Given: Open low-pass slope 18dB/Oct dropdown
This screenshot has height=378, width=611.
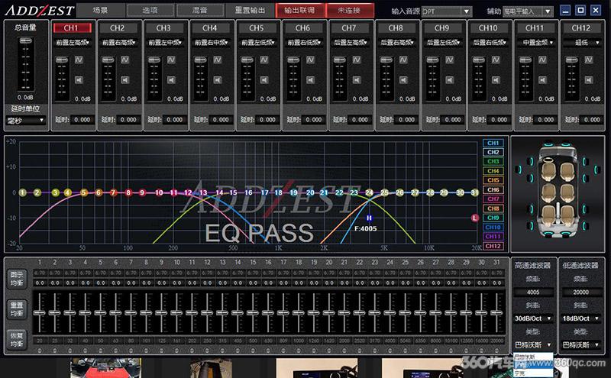Looking at the screenshot, I should [x=580, y=318].
